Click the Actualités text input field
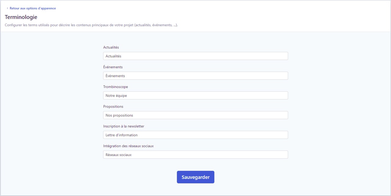The image size is (391, 196). click(195, 56)
